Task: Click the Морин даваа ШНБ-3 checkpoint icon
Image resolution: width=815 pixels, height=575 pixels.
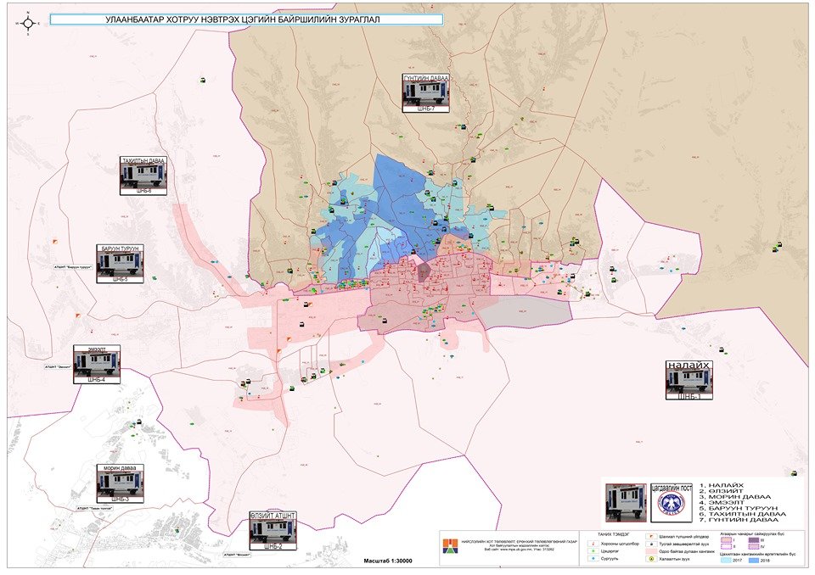Action: (x=119, y=483)
